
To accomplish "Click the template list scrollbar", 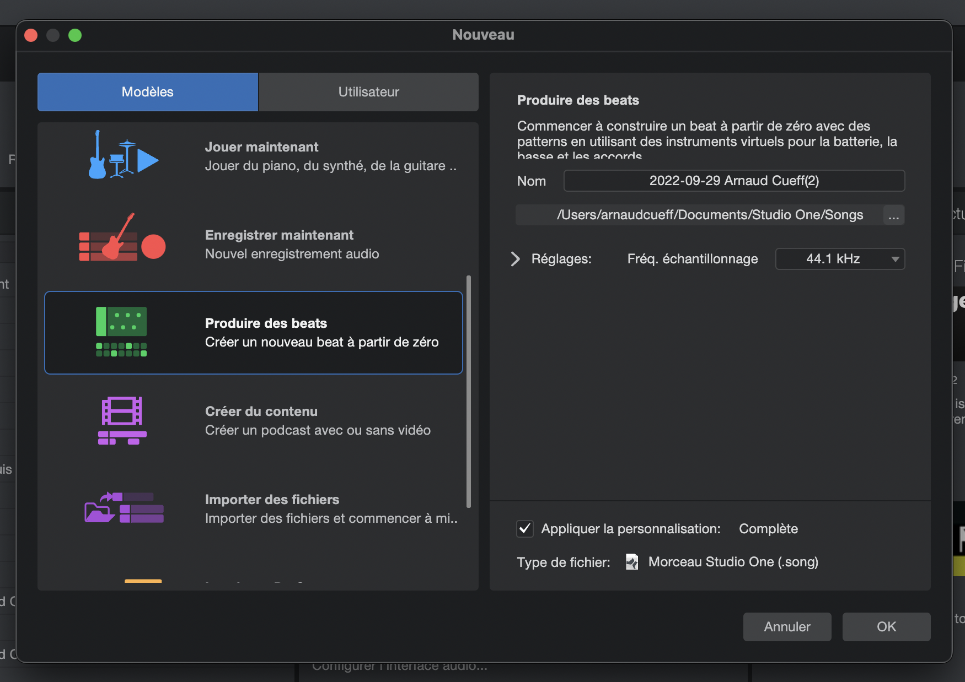I will tap(469, 391).
